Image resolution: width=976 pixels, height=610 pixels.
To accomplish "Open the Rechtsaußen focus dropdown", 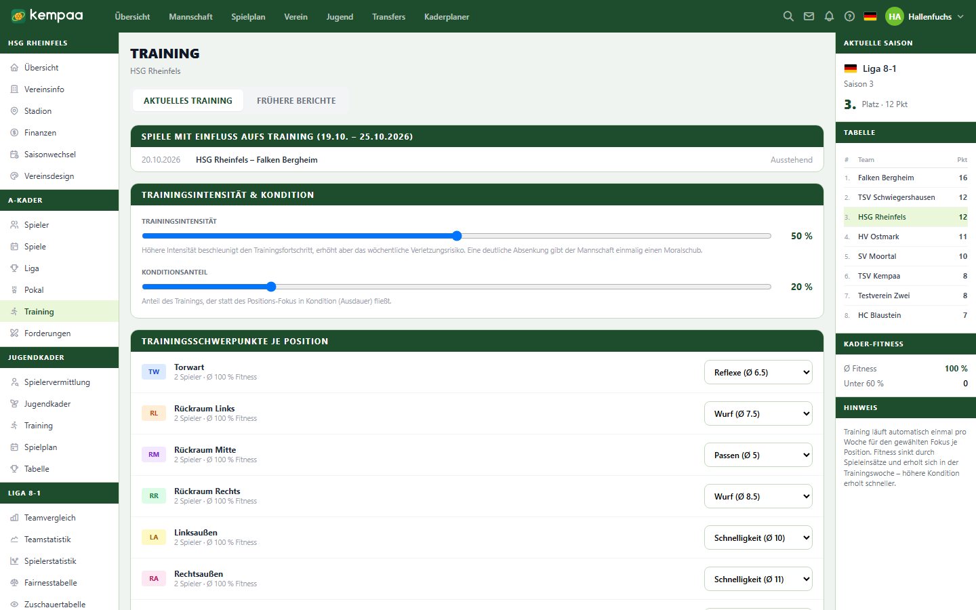I will click(x=758, y=579).
